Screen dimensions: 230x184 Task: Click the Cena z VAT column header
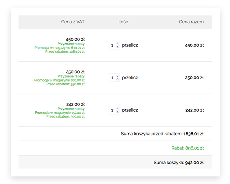pos(73,22)
